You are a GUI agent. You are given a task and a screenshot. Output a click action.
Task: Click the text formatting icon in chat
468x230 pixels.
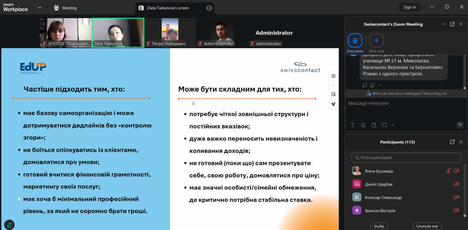[352, 125]
